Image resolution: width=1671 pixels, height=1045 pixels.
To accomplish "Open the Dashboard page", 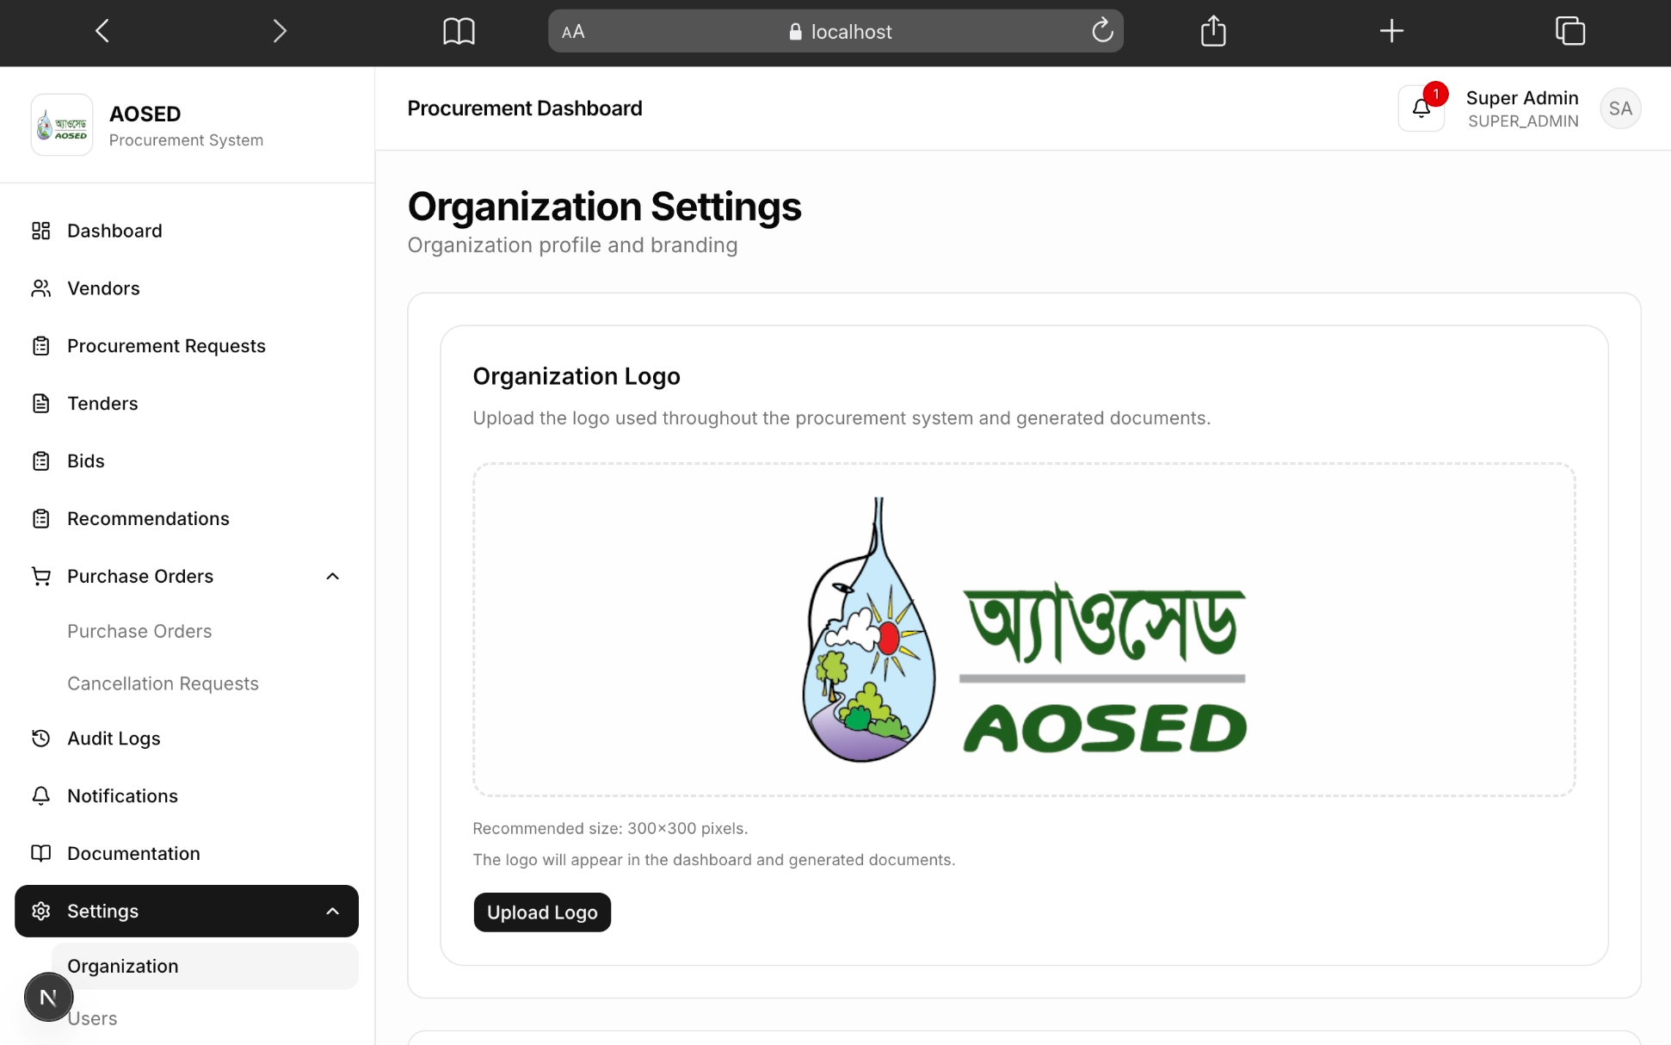I will coord(187,231).
